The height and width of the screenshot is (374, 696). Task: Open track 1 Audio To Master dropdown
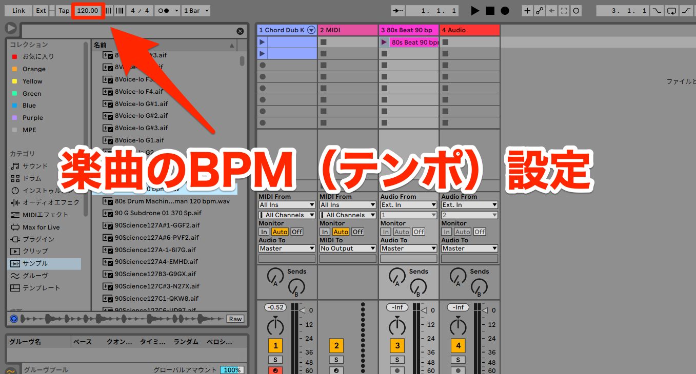pyautogui.click(x=287, y=248)
